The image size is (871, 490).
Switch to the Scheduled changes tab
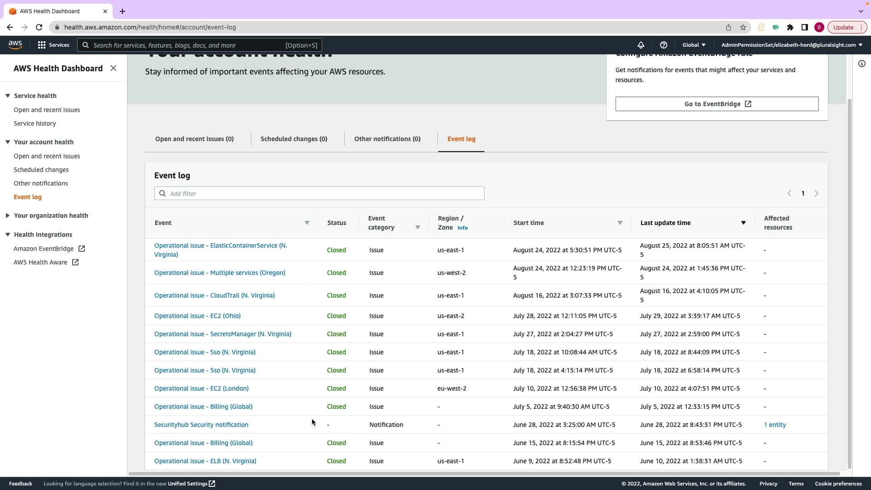(x=294, y=139)
